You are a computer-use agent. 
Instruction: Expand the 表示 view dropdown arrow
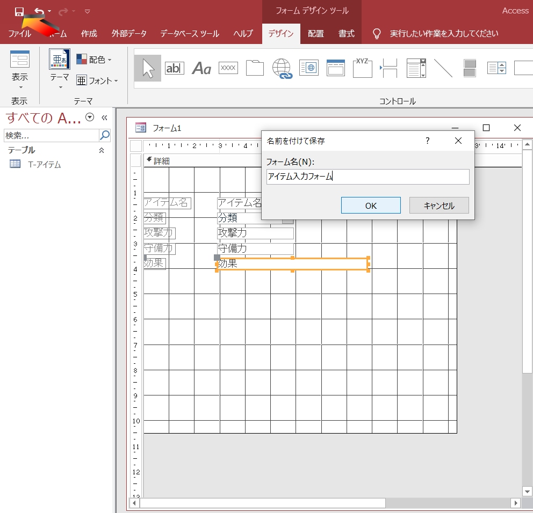click(21, 87)
